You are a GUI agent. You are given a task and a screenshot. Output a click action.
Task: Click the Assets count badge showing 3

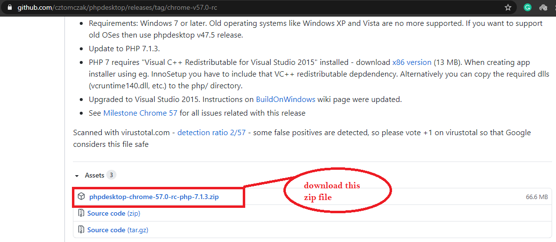tap(111, 175)
